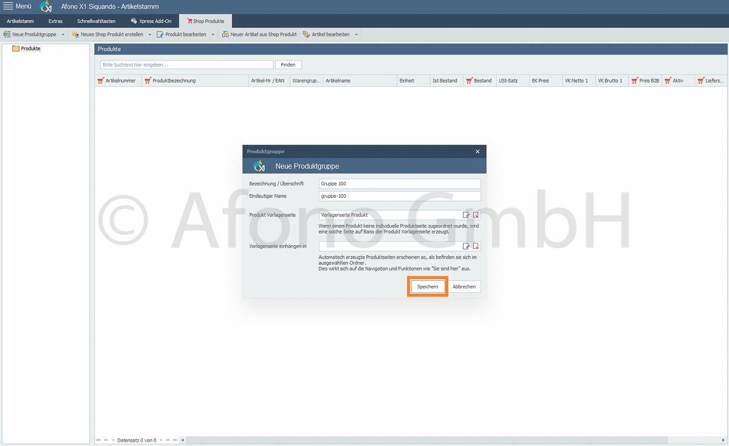Click the Neuer Artikel aus Shop Produkt icon
Viewport: 729px width, 446px height.
pos(225,35)
